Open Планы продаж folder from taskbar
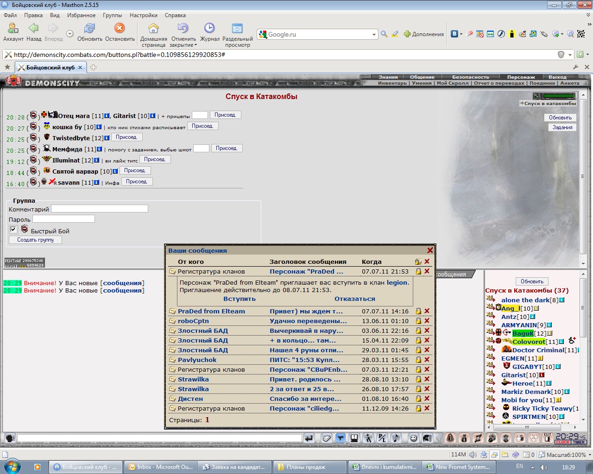Image resolution: width=593 pixels, height=474 pixels. tap(310, 467)
